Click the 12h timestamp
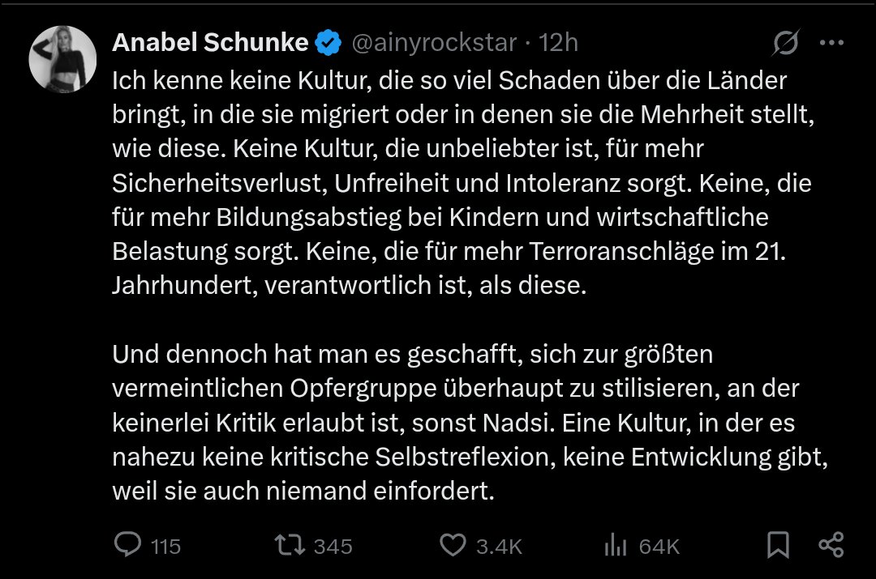The height and width of the screenshot is (579, 876). point(558,43)
